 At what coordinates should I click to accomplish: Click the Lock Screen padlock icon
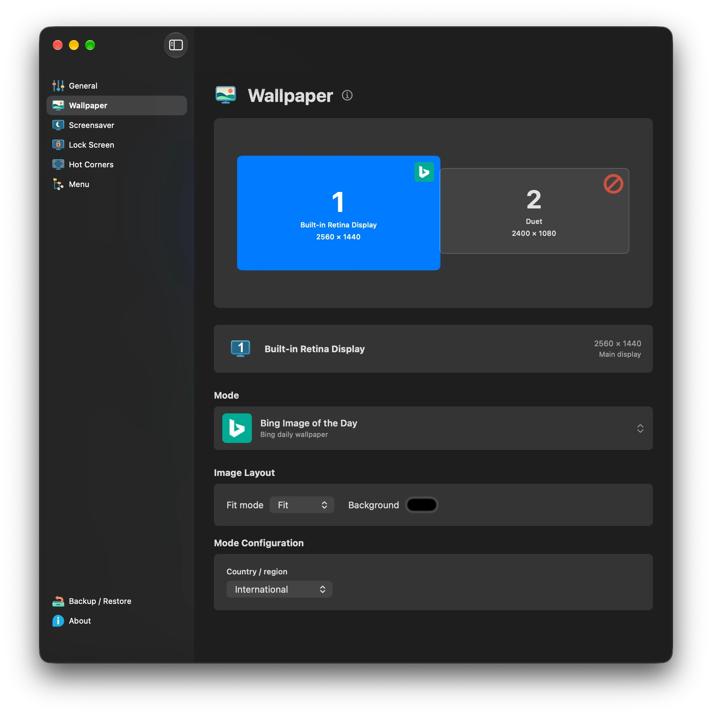pyautogui.click(x=58, y=145)
